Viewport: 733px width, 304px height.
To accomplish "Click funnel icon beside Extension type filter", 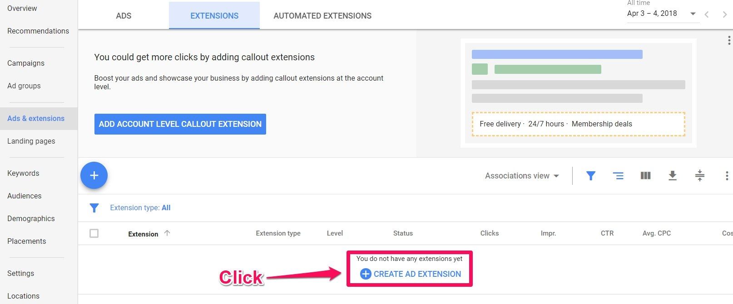I will [x=94, y=208].
